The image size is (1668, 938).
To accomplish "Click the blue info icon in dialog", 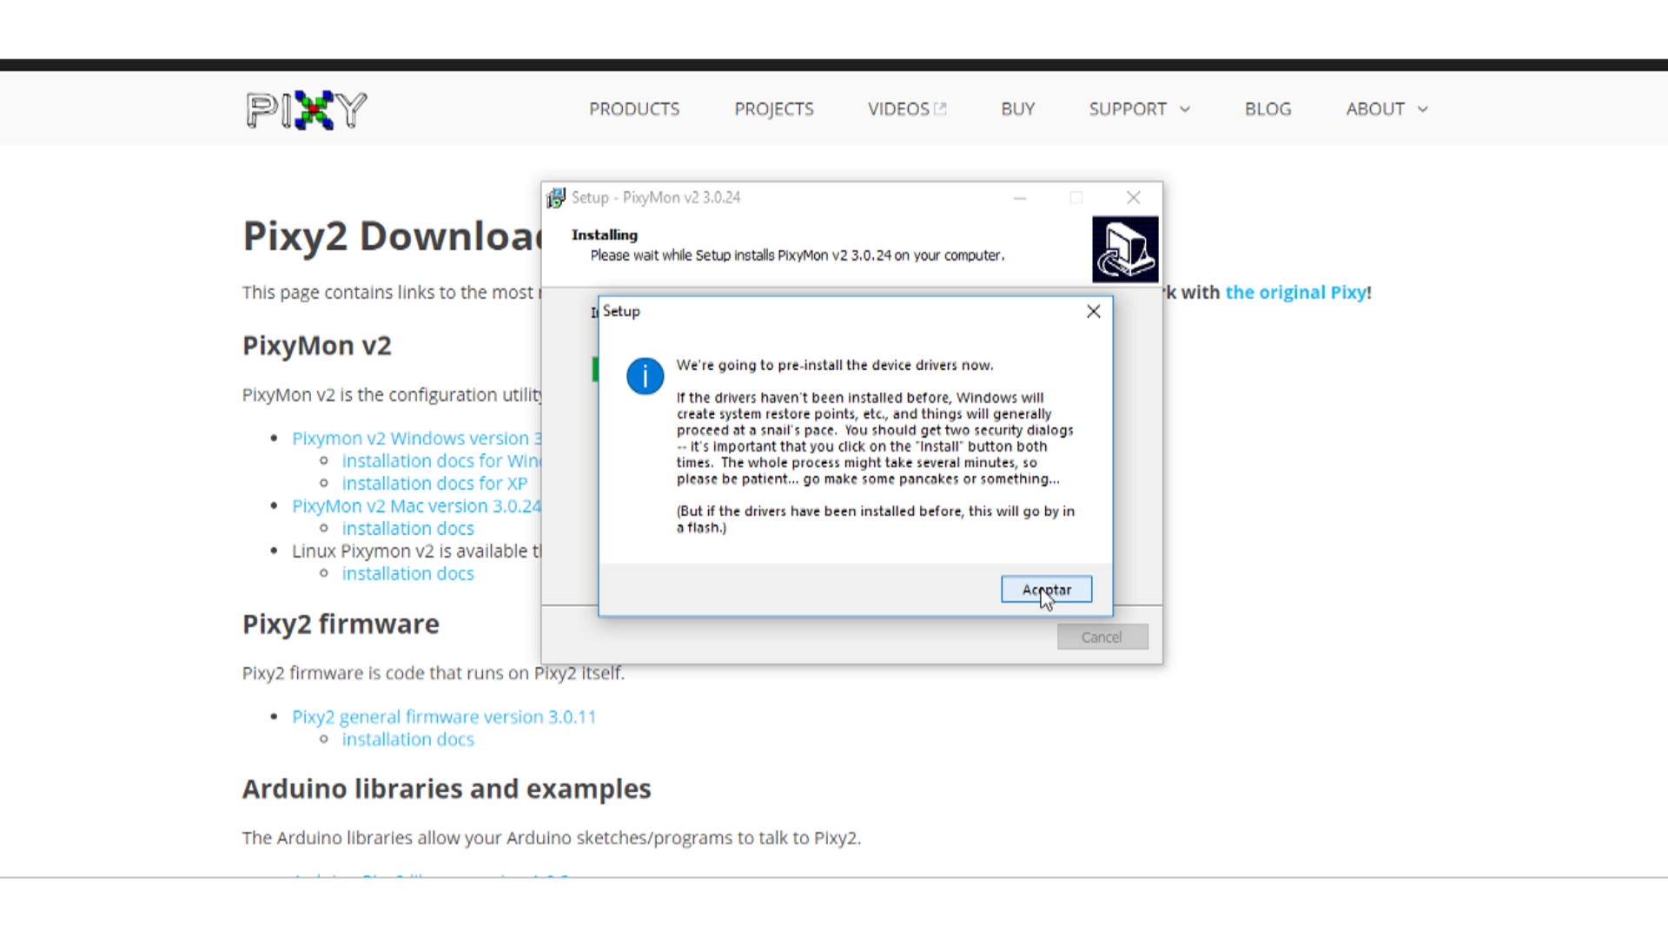I will [x=645, y=376].
